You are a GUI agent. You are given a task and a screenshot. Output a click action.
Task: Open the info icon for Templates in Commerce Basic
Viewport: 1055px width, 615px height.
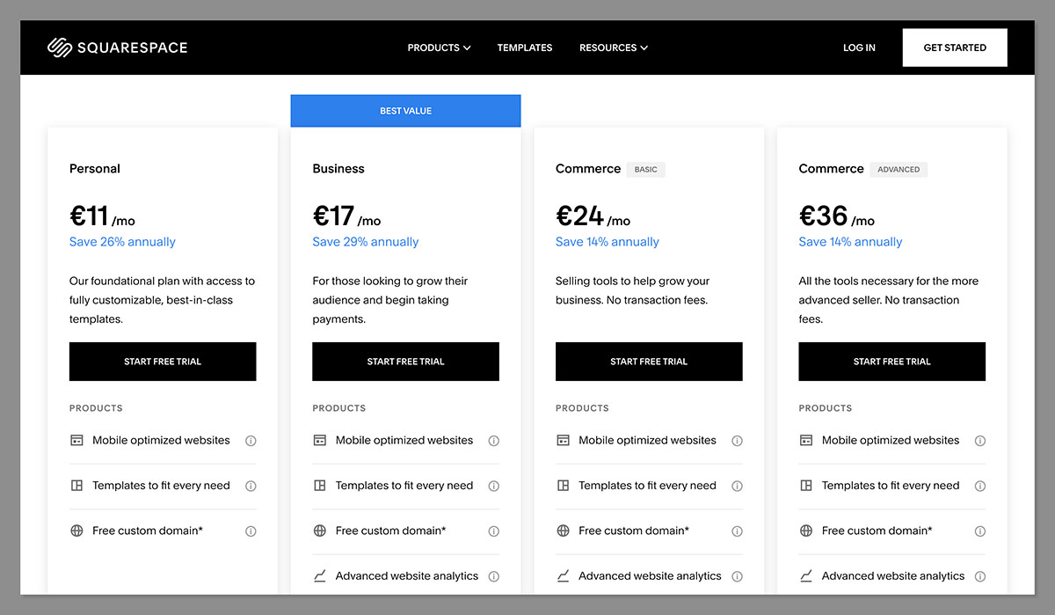(737, 485)
